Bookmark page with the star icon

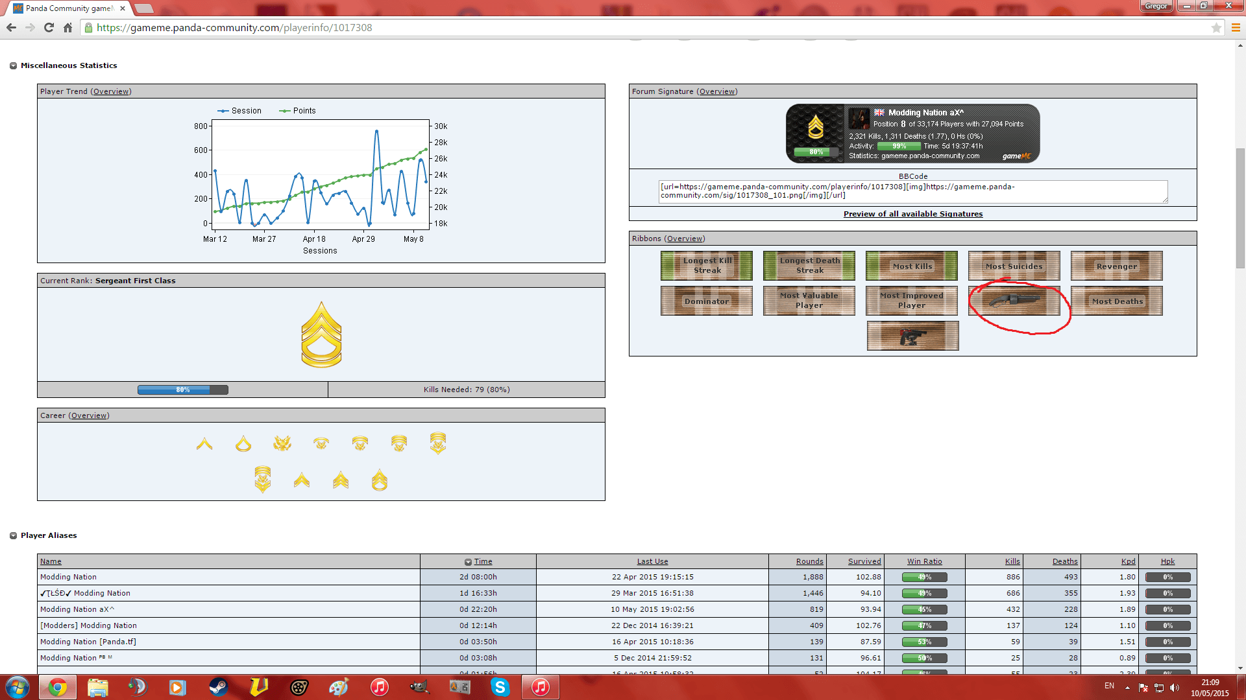point(1216,27)
